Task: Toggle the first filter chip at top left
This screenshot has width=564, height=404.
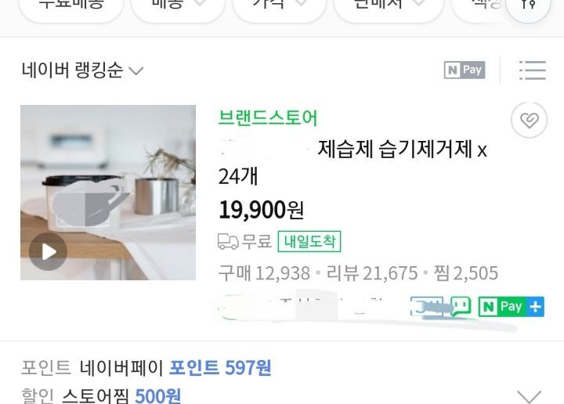Action: click(70, 8)
